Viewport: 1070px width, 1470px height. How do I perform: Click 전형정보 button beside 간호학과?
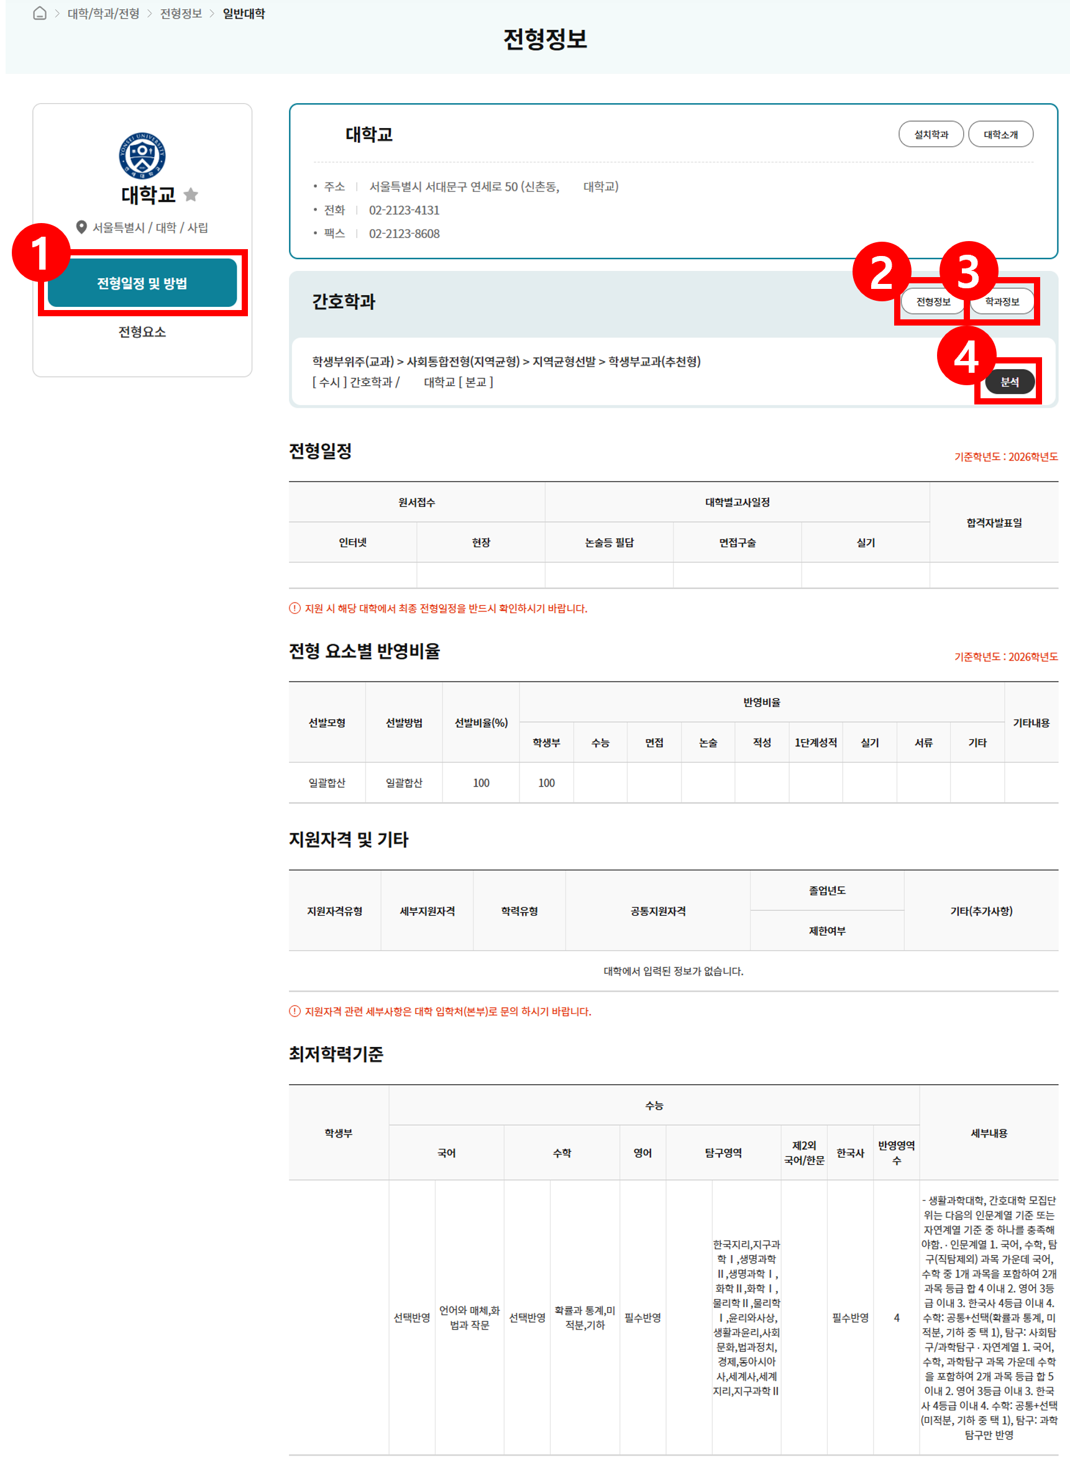[933, 302]
